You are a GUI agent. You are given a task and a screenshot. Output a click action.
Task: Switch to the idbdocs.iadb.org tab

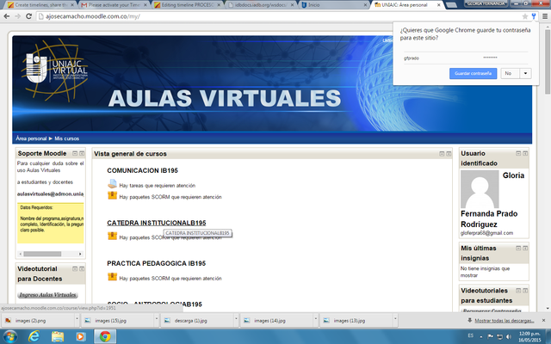tap(261, 5)
